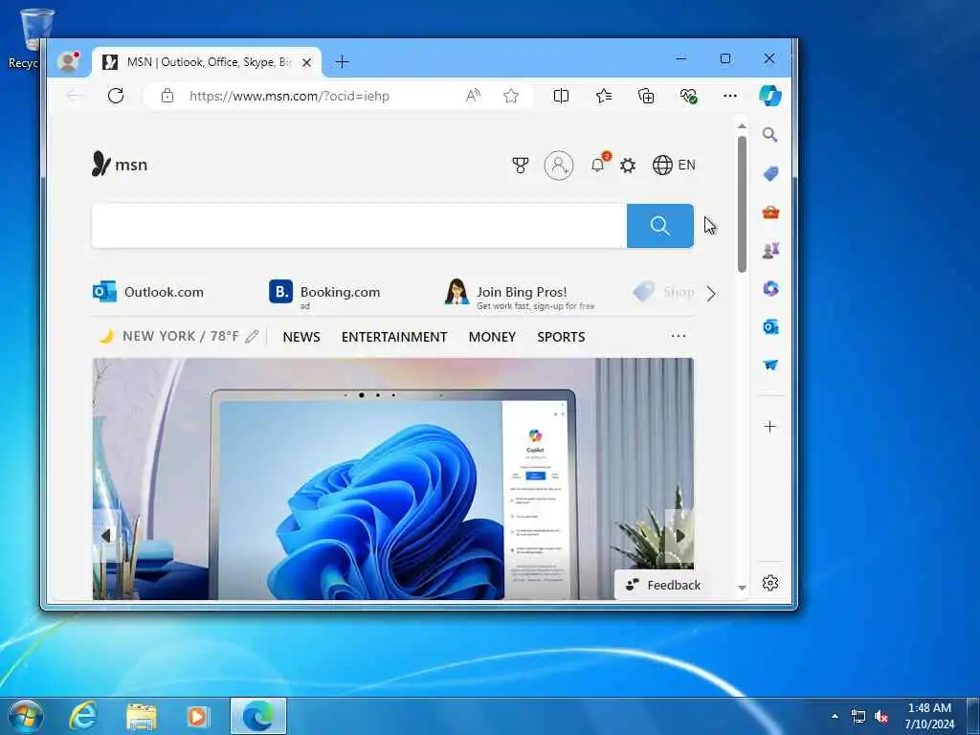Select the NEWS menu item

301,337
